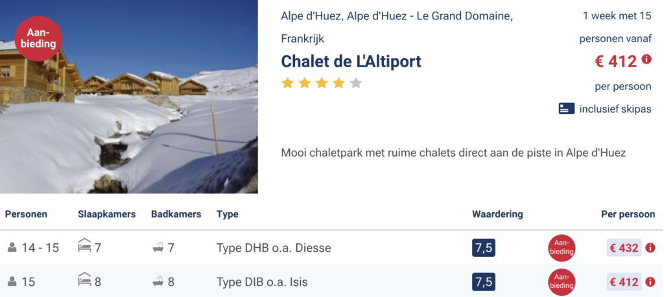Click the € 432 price button
This screenshot has width=664, height=297.
coord(624,248)
